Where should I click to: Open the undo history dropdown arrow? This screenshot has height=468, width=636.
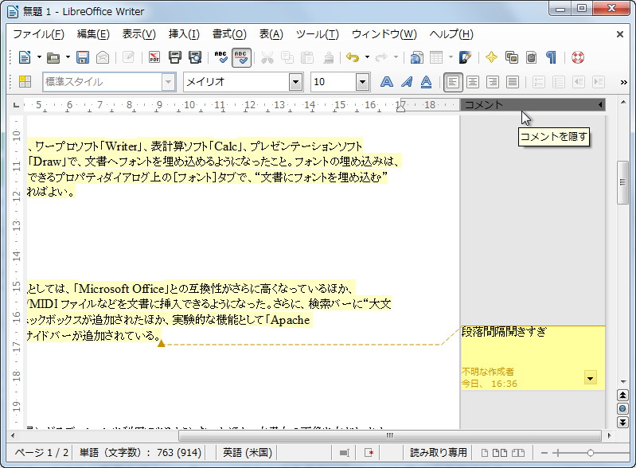click(367, 57)
